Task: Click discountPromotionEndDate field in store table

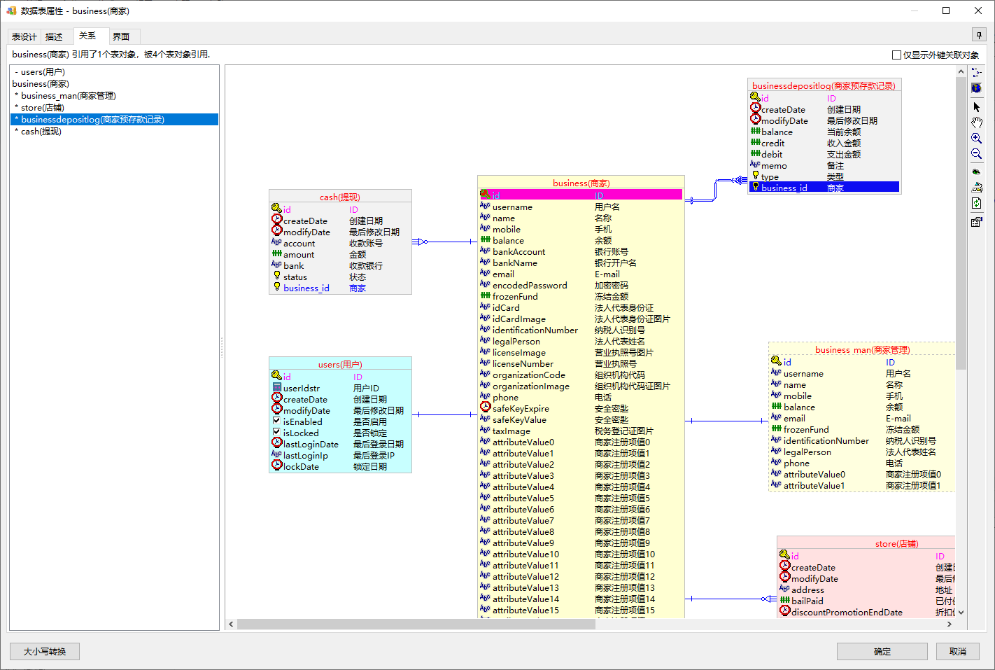Action: click(847, 612)
